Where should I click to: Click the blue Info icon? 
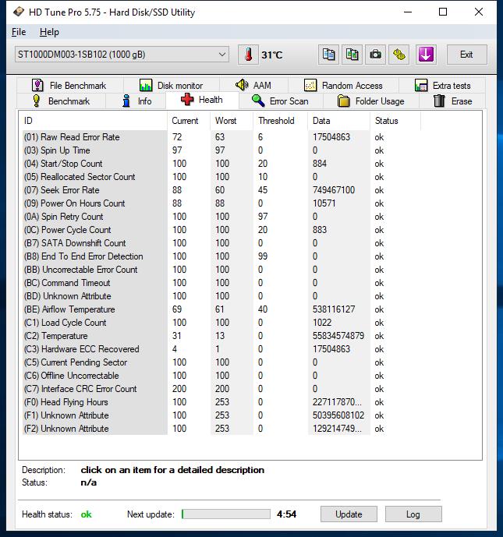point(126,101)
